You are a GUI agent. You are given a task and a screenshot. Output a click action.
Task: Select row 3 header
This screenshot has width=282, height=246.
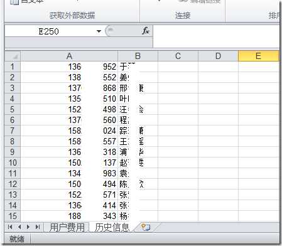click(13, 88)
